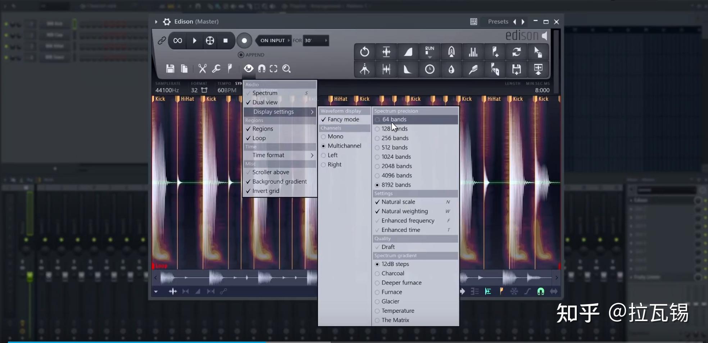Select 8192 bands spectrum precision

click(x=416, y=185)
